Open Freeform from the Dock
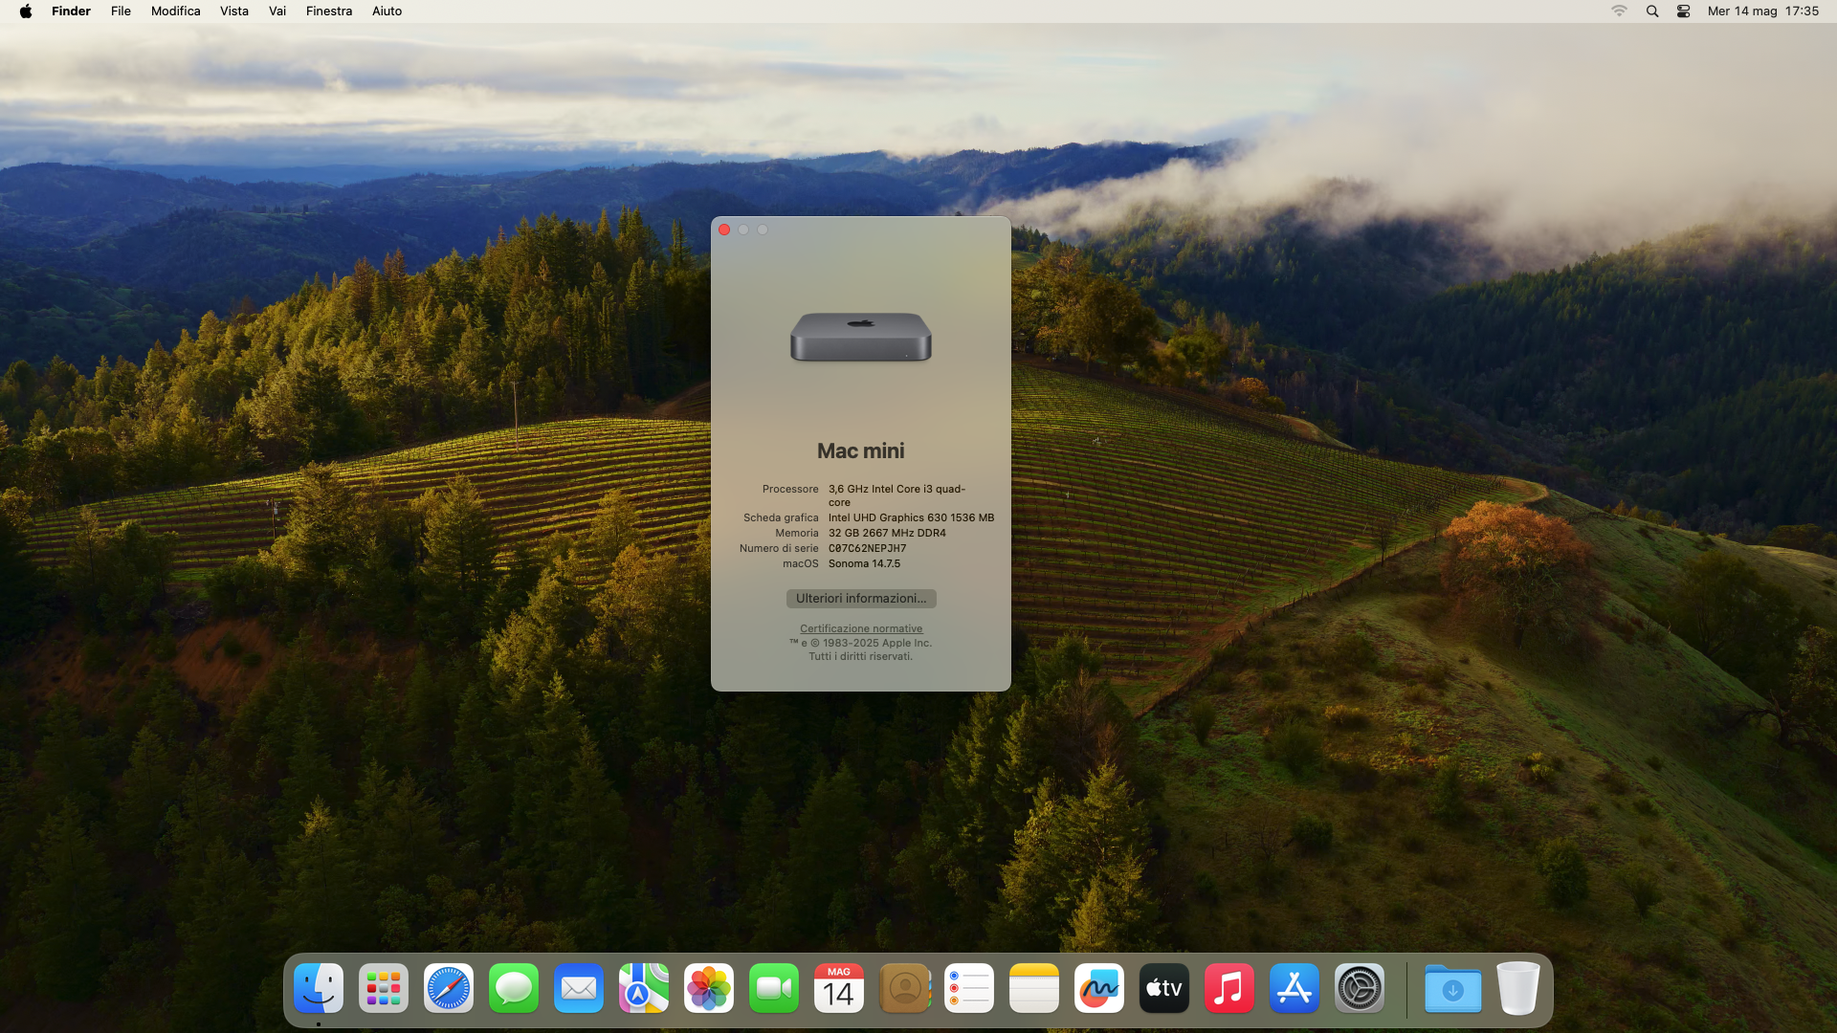Viewport: 1837px width, 1033px height. click(1099, 988)
